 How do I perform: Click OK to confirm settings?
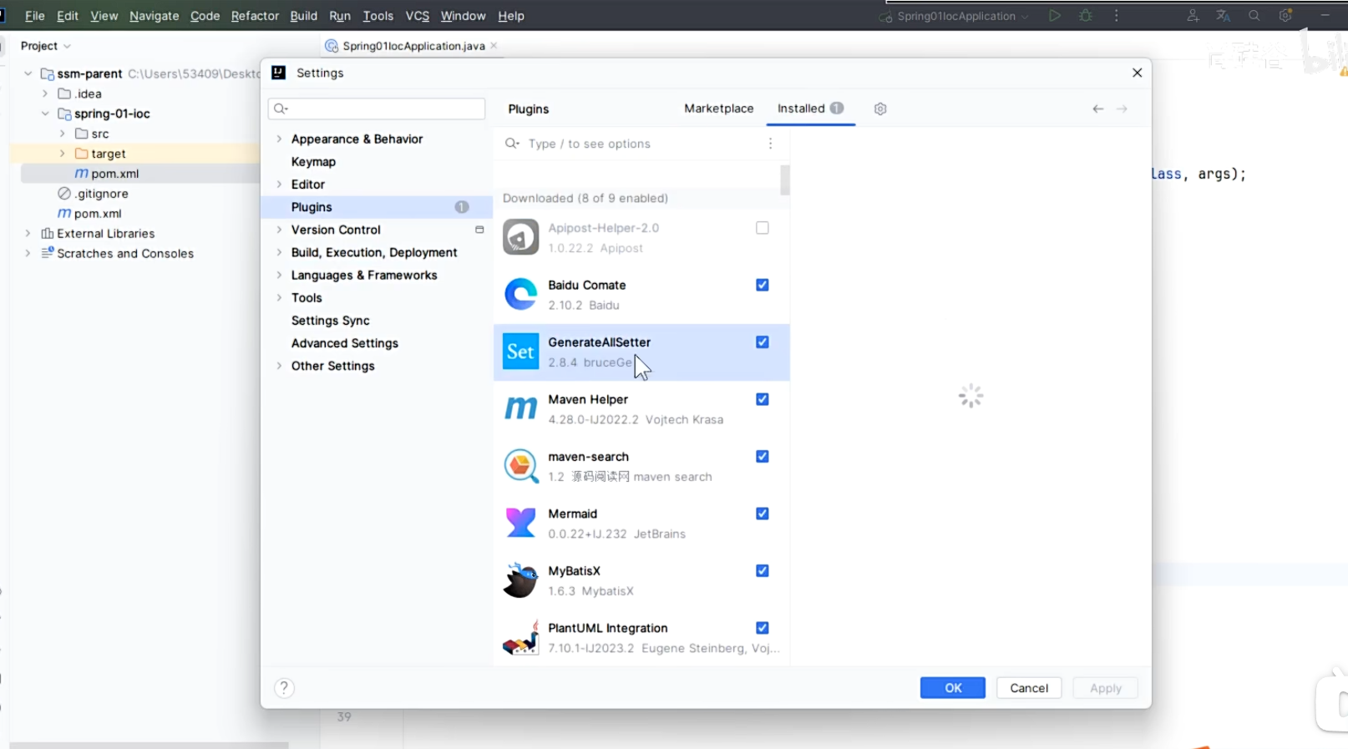point(953,688)
